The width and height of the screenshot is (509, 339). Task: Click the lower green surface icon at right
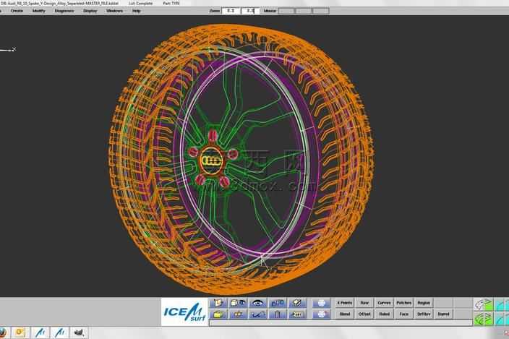coord(484,319)
